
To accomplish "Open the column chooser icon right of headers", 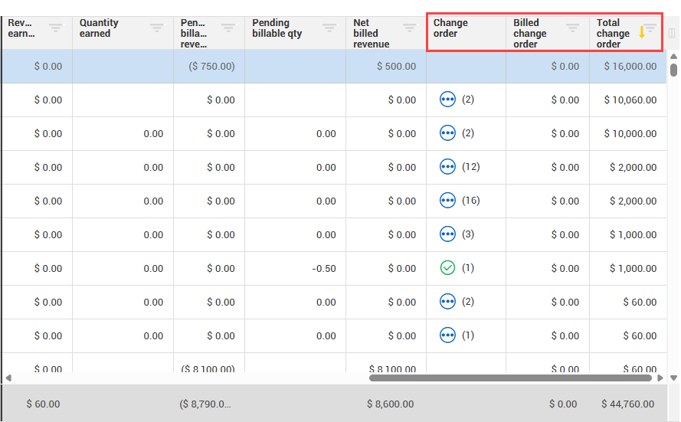I will [672, 33].
